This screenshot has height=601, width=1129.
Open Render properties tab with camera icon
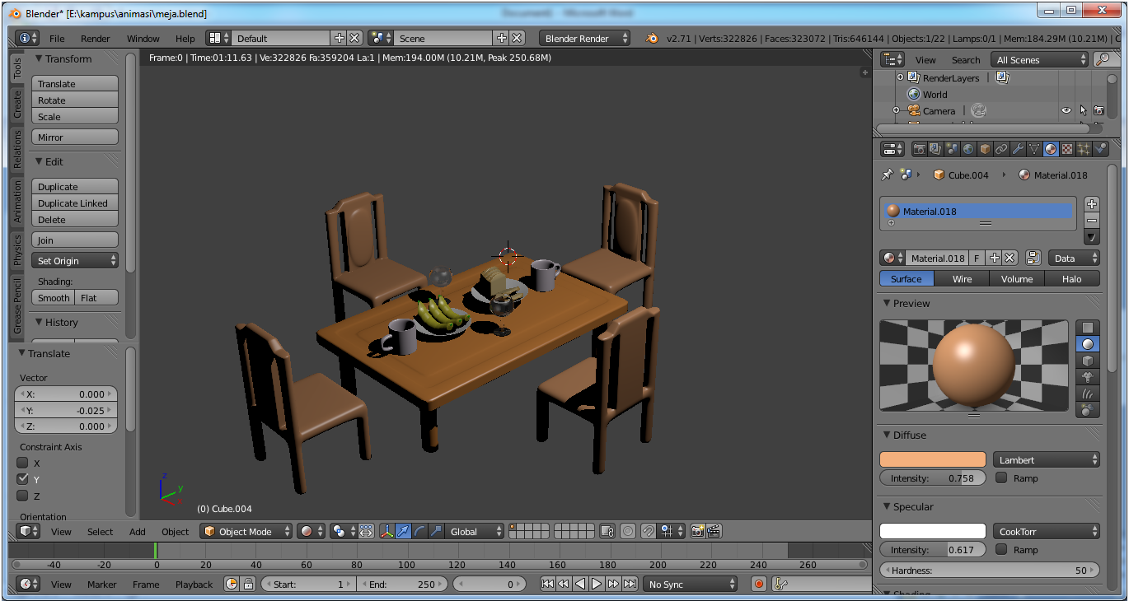[x=919, y=149]
